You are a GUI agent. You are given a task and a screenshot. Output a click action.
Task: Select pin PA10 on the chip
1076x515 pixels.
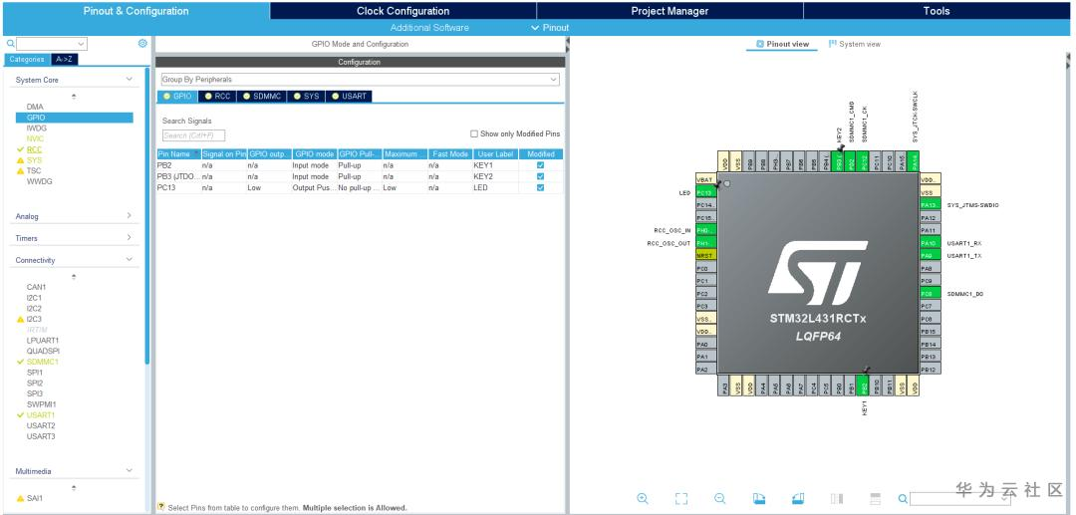pos(930,243)
